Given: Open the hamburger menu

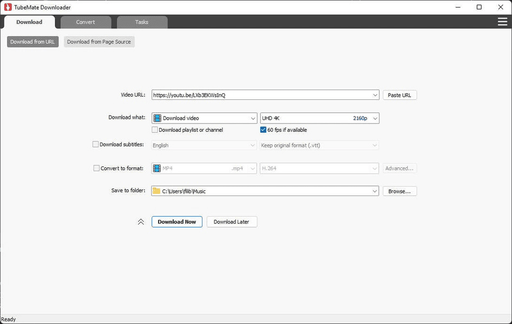Looking at the screenshot, I should (503, 22).
